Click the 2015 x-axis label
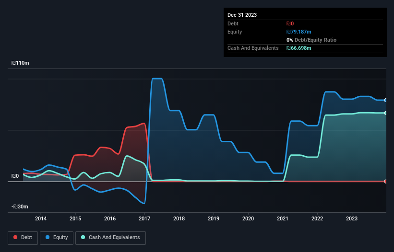This screenshot has height=252, width=394. [x=75, y=218]
